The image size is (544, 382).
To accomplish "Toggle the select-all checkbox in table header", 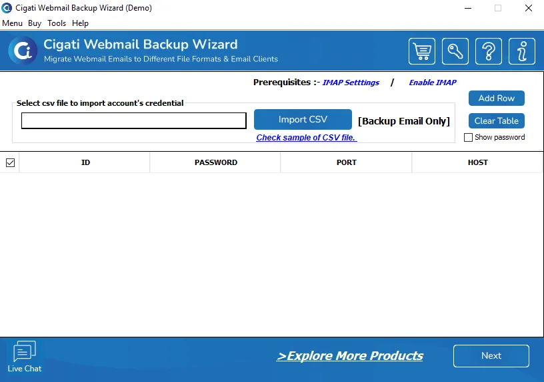I will (x=11, y=162).
